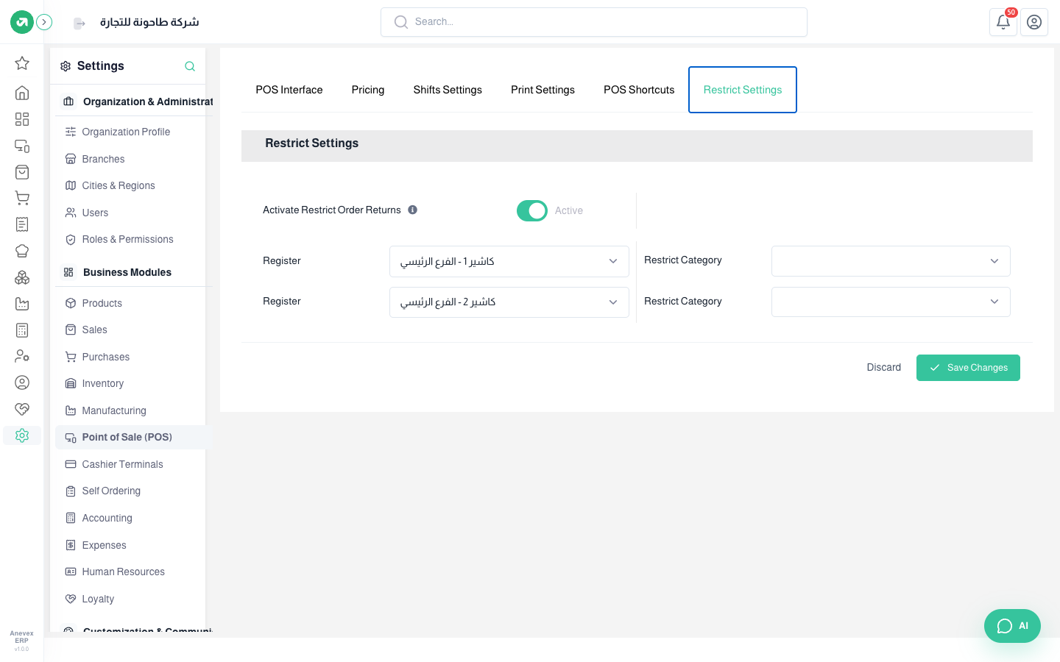Switch to the Shifts Settings tab

tap(448, 90)
